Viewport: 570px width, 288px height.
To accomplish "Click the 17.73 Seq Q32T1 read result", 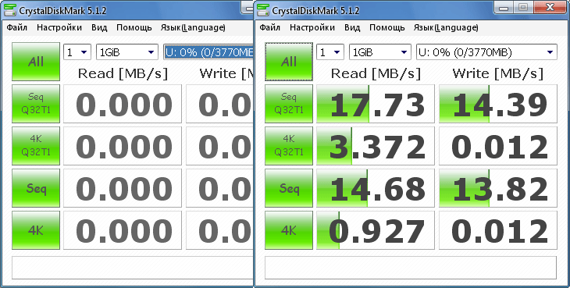I will click(376, 104).
